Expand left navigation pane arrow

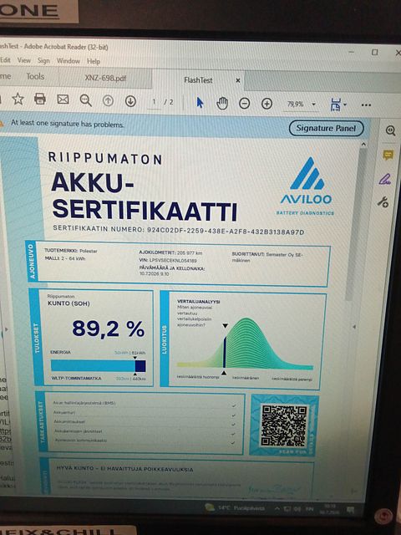(x=6, y=329)
